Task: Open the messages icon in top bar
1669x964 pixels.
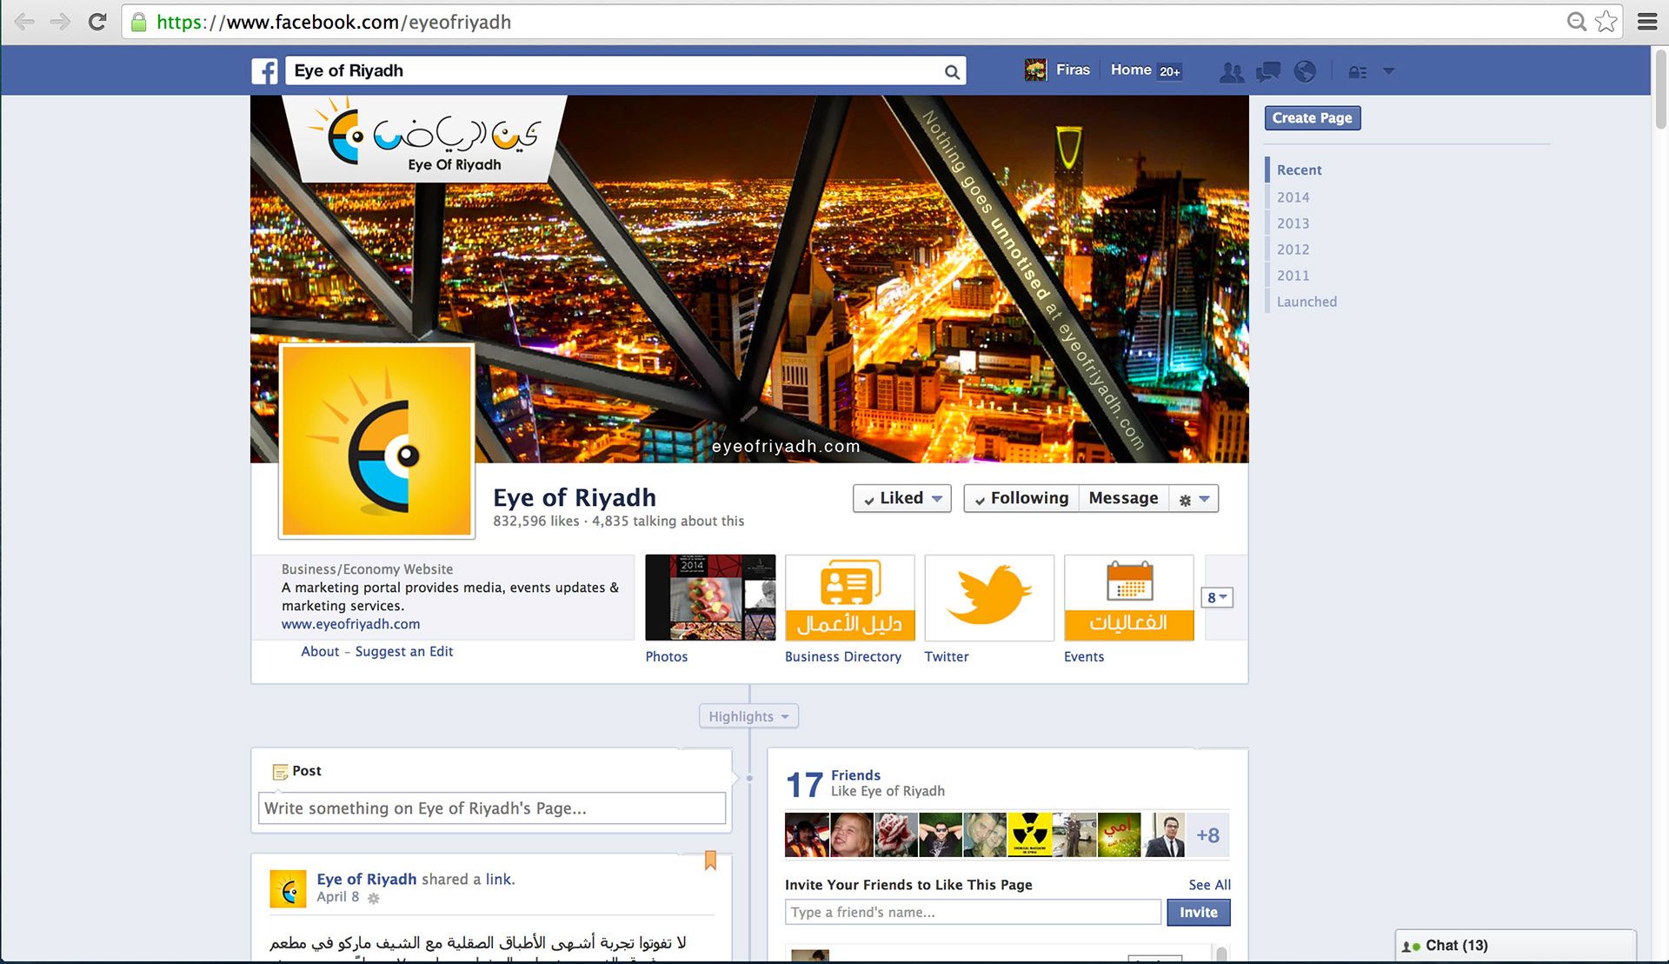Action: point(1268,72)
